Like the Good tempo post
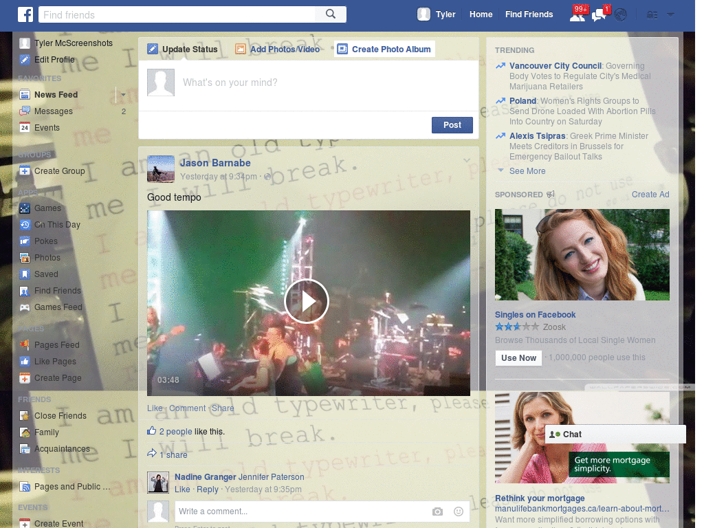The height and width of the screenshot is (528, 704). (x=155, y=408)
